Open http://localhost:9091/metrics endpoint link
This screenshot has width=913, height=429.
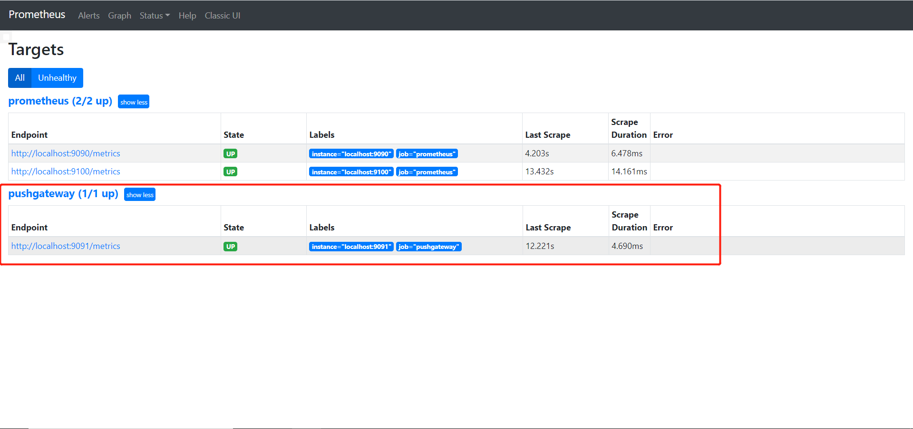click(x=66, y=246)
